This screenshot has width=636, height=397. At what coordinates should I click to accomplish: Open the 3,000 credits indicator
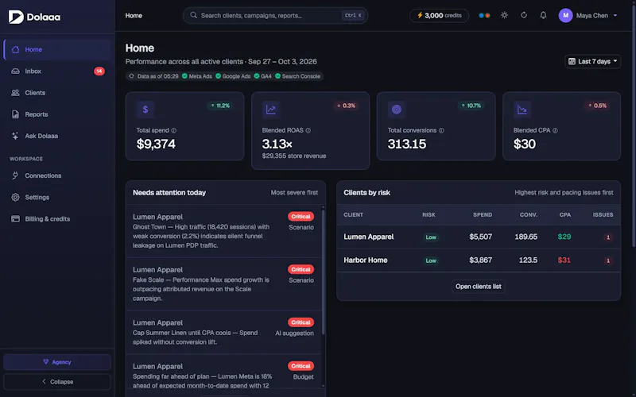pos(440,15)
